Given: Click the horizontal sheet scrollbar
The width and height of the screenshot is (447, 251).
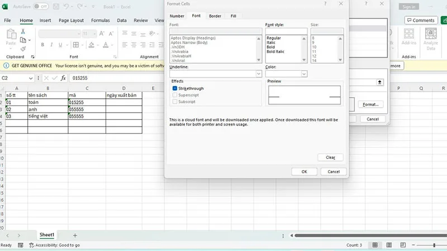Looking at the screenshot, I should click(x=370, y=235).
